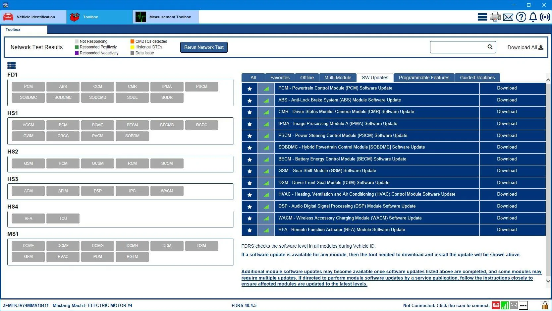Select the PCM module button in FD1
Viewport: 552px width, 311px height.
pos(28,87)
